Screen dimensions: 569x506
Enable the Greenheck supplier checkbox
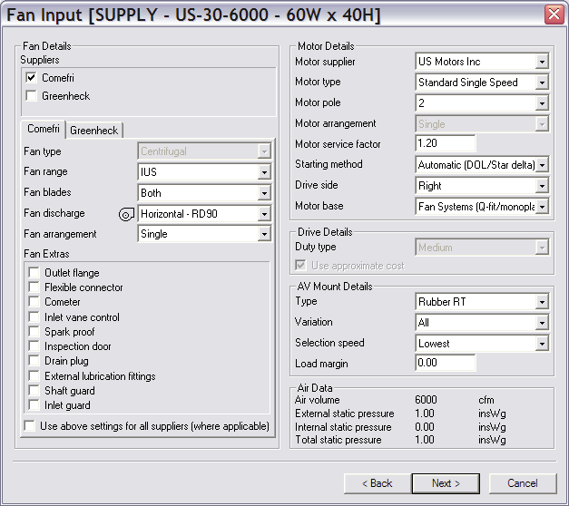[x=32, y=95]
